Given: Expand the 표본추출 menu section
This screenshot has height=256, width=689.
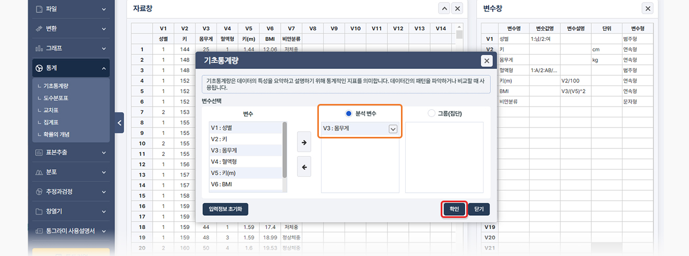Looking at the screenshot, I should point(71,153).
